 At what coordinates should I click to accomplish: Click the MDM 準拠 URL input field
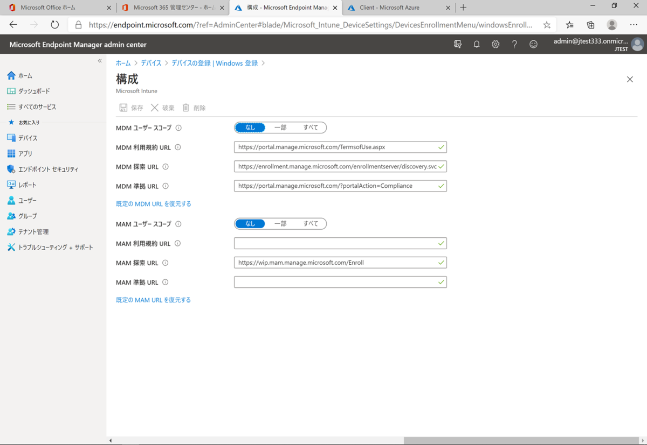[340, 186]
